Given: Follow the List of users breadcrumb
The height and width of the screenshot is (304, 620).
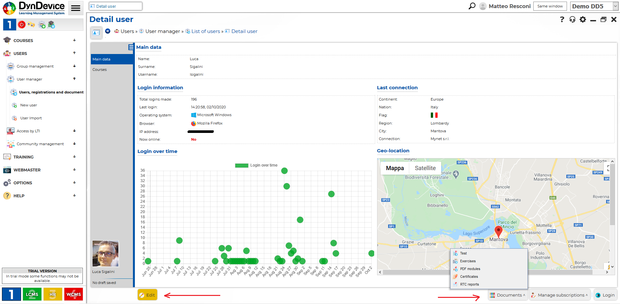Looking at the screenshot, I should click(205, 31).
